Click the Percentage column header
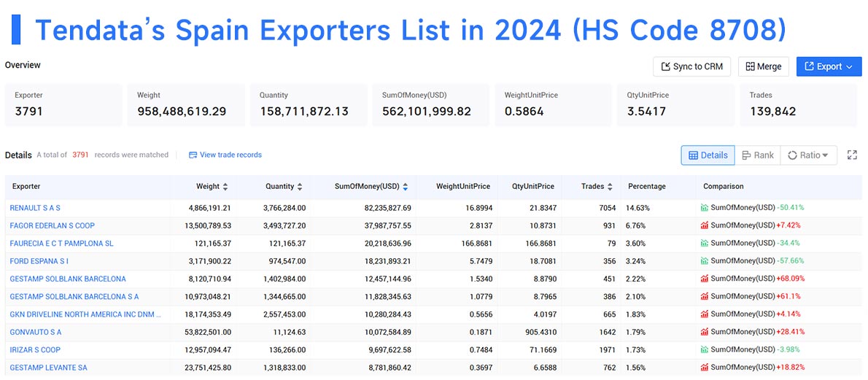 [646, 187]
